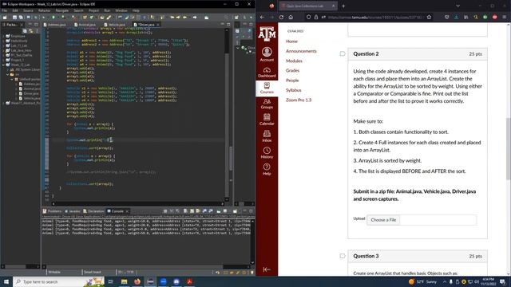Image resolution: width=511 pixels, height=287 pixels.
Task: Open the Home link in course navigation
Action: pos(291,41)
